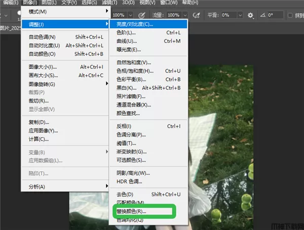This screenshot has height=230, width=304.
Task: Click 曲线(U)... in the submenu
Action: [x=127, y=41]
